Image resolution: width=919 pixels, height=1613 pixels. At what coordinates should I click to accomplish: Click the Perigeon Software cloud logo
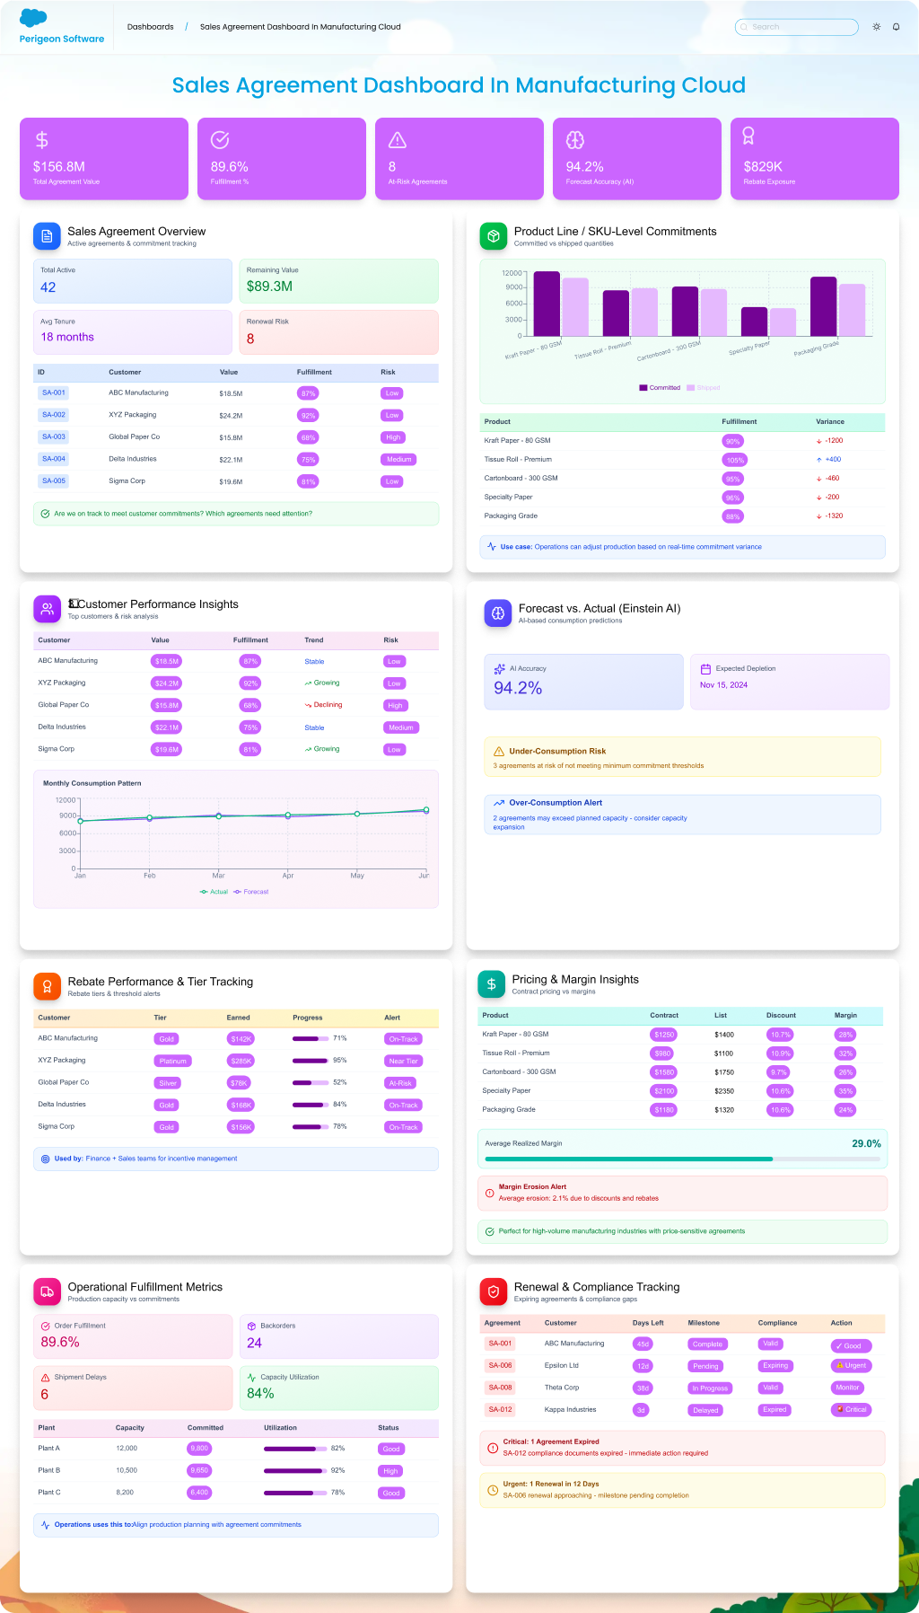tap(33, 18)
